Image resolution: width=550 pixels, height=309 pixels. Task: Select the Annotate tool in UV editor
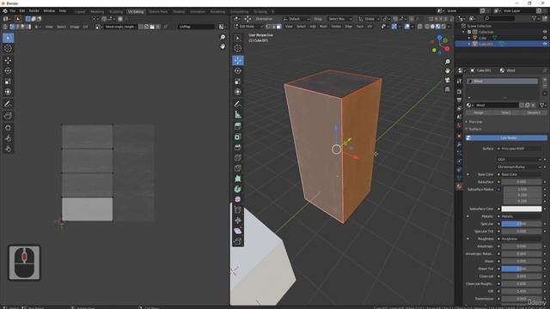[8, 104]
